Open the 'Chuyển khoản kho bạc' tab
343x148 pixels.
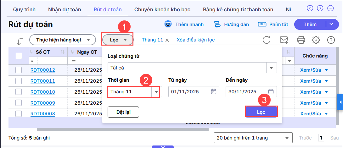point(162,9)
